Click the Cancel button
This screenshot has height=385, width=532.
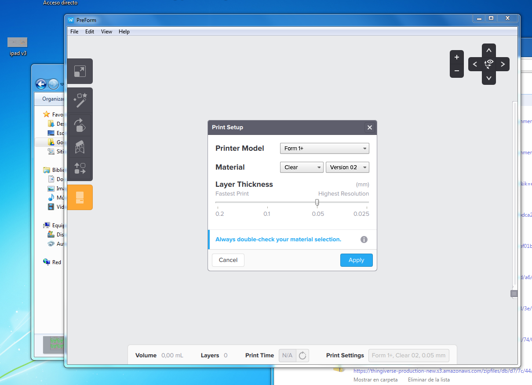(228, 260)
